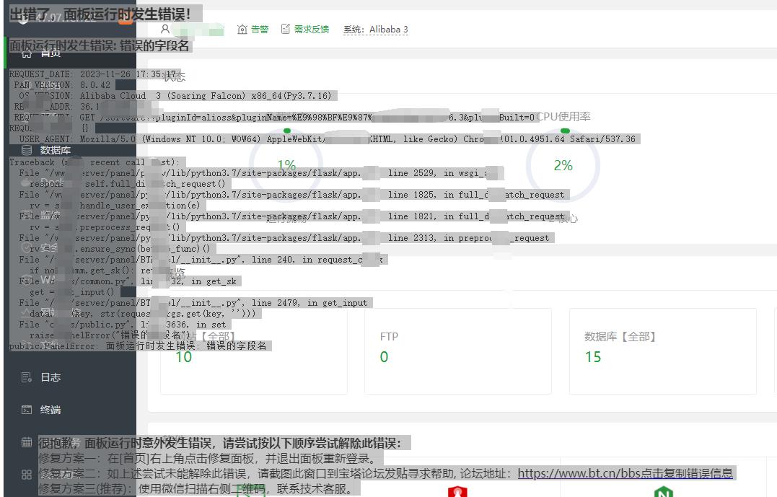Click the 日志 log icon in sidebar
This screenshot has height=497, width=777.
tap(27, 377)
